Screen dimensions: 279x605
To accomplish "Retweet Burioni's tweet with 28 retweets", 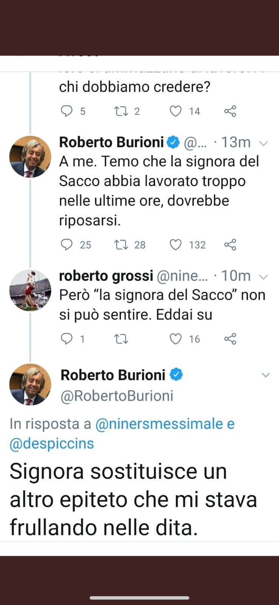I will pyautogui.click(x=121, y=245).
